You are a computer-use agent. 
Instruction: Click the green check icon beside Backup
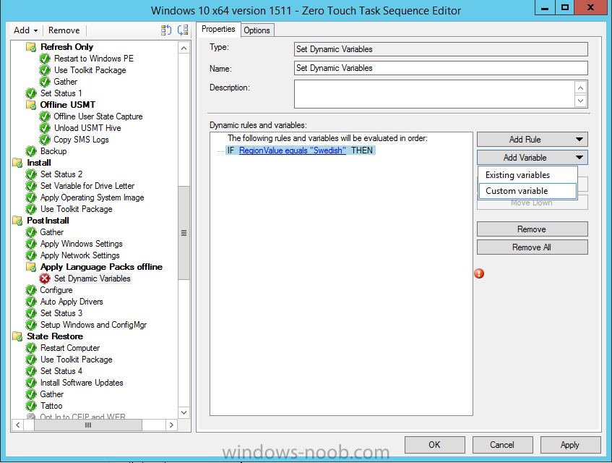click(31, 151)
